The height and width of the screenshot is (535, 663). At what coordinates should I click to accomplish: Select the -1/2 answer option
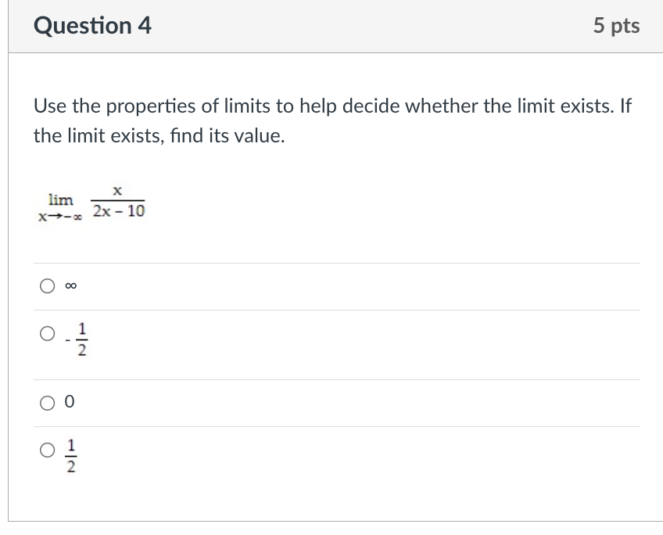[x=48, y=334]
